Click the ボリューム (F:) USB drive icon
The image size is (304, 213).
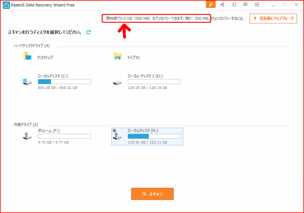pyautogui.click(x=27, y=136)
